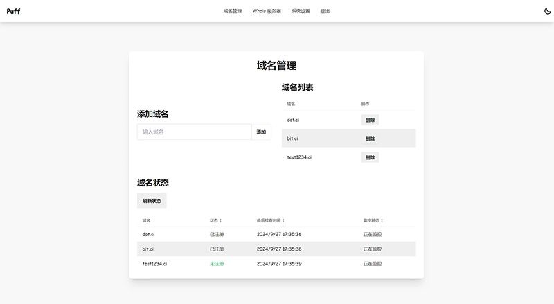Go to 域名管理 in the top navigation
This screenshot has height=304, width=554.
[233, 11]
